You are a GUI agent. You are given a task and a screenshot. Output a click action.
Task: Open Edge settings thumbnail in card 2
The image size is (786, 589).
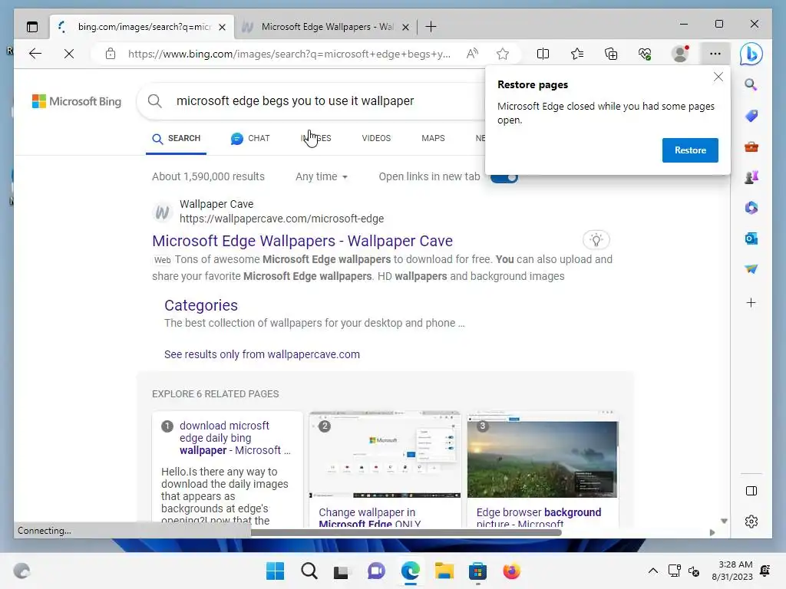[385, 454]
